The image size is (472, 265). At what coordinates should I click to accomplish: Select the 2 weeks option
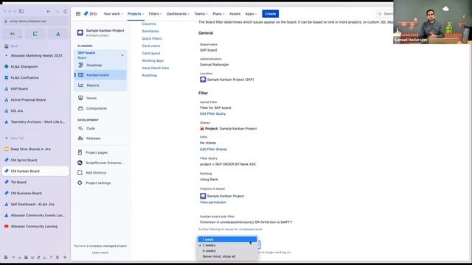tap(227, 245)
